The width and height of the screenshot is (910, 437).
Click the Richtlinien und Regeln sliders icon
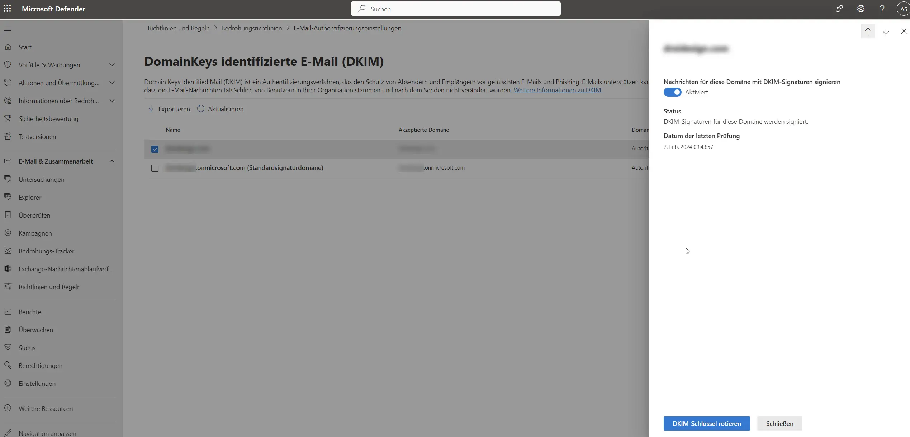coord(8,287)
